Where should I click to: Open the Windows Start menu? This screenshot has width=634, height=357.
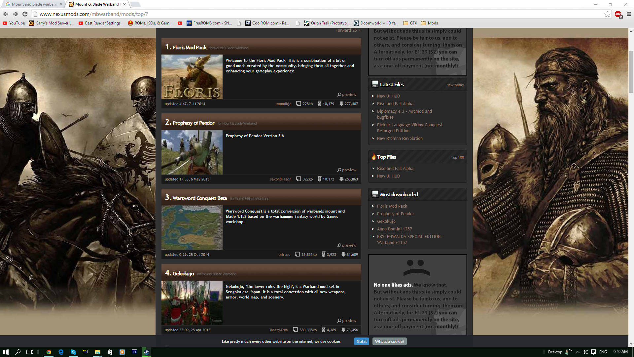6,352
